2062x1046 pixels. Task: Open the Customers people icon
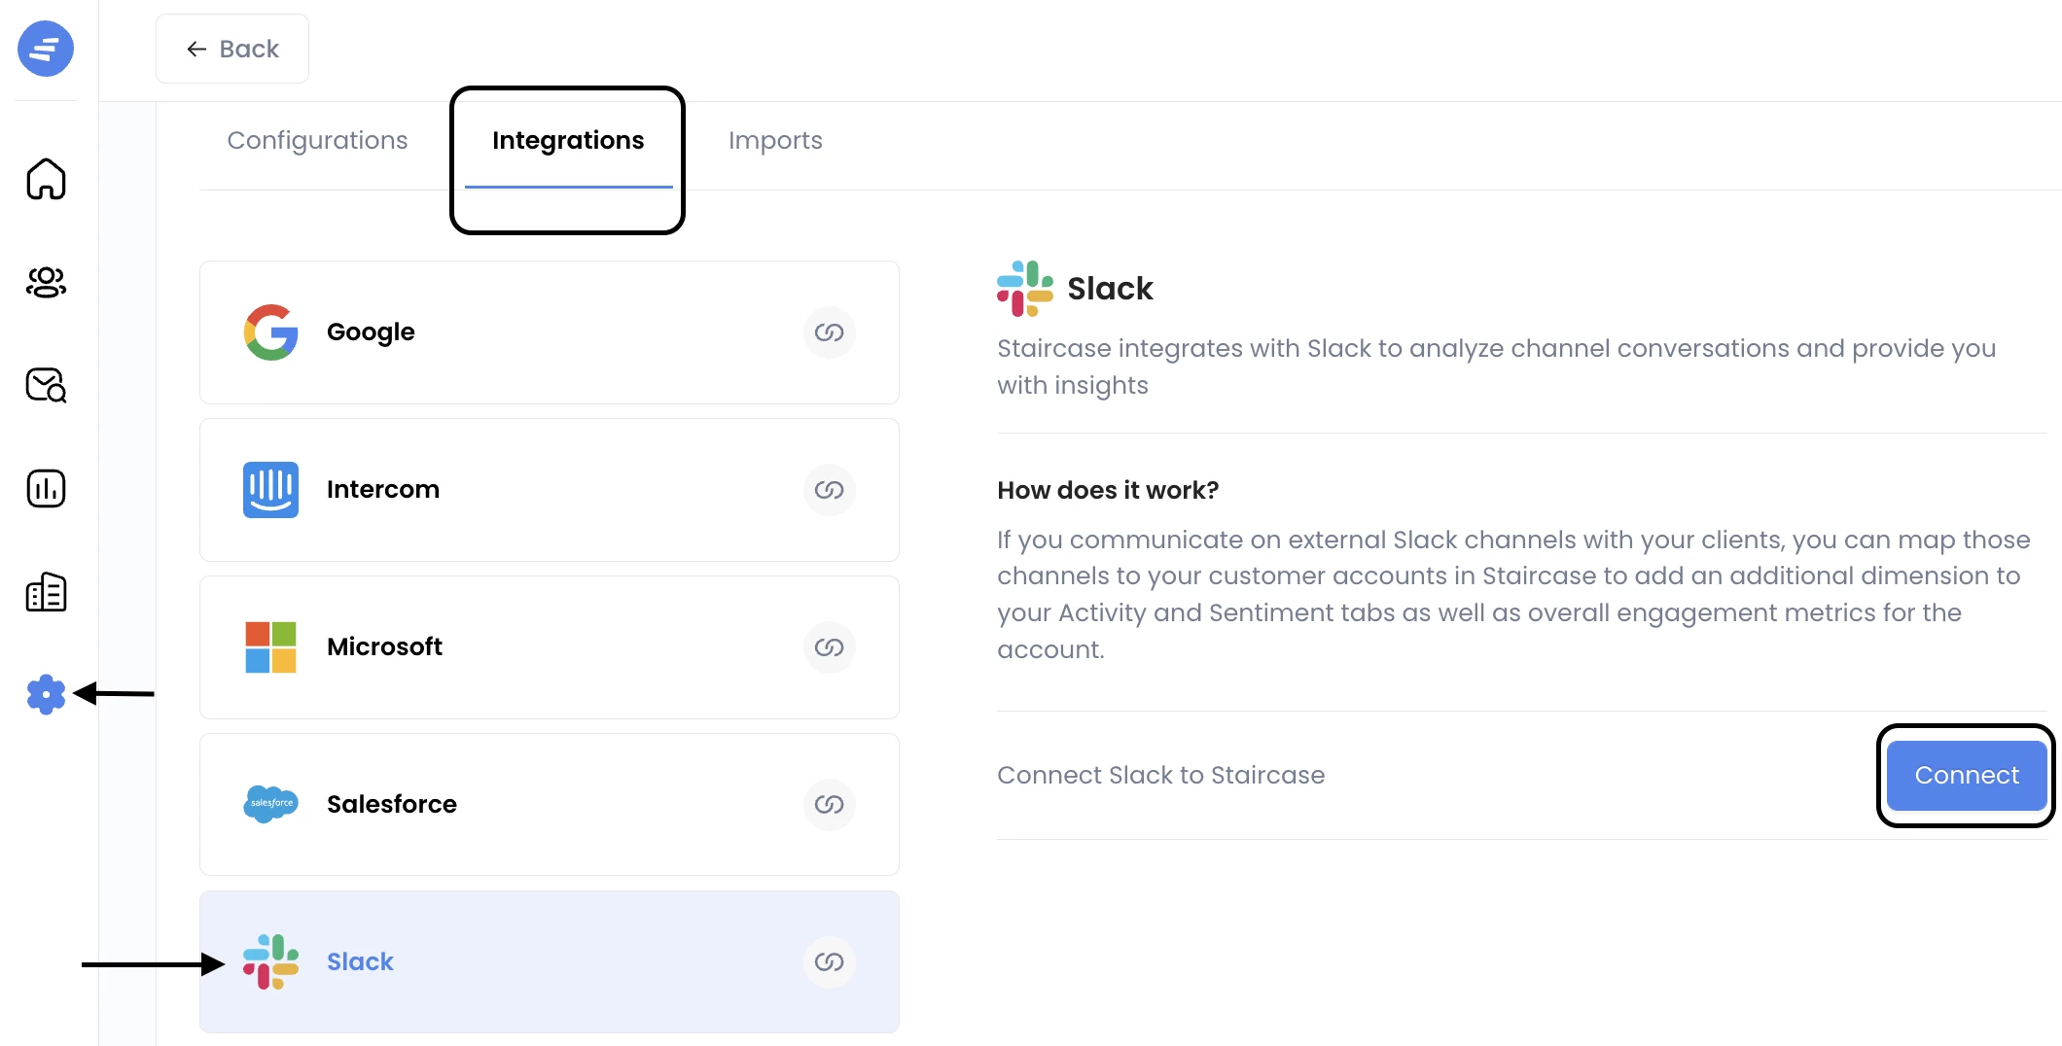point(46,282)
